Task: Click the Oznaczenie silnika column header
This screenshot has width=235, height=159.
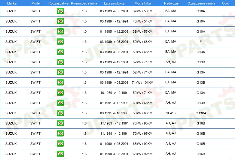Action: coord(201,3)
